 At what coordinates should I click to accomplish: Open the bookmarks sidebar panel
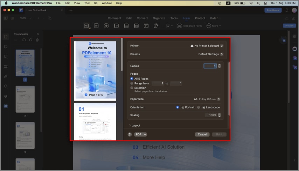[6, 57]
